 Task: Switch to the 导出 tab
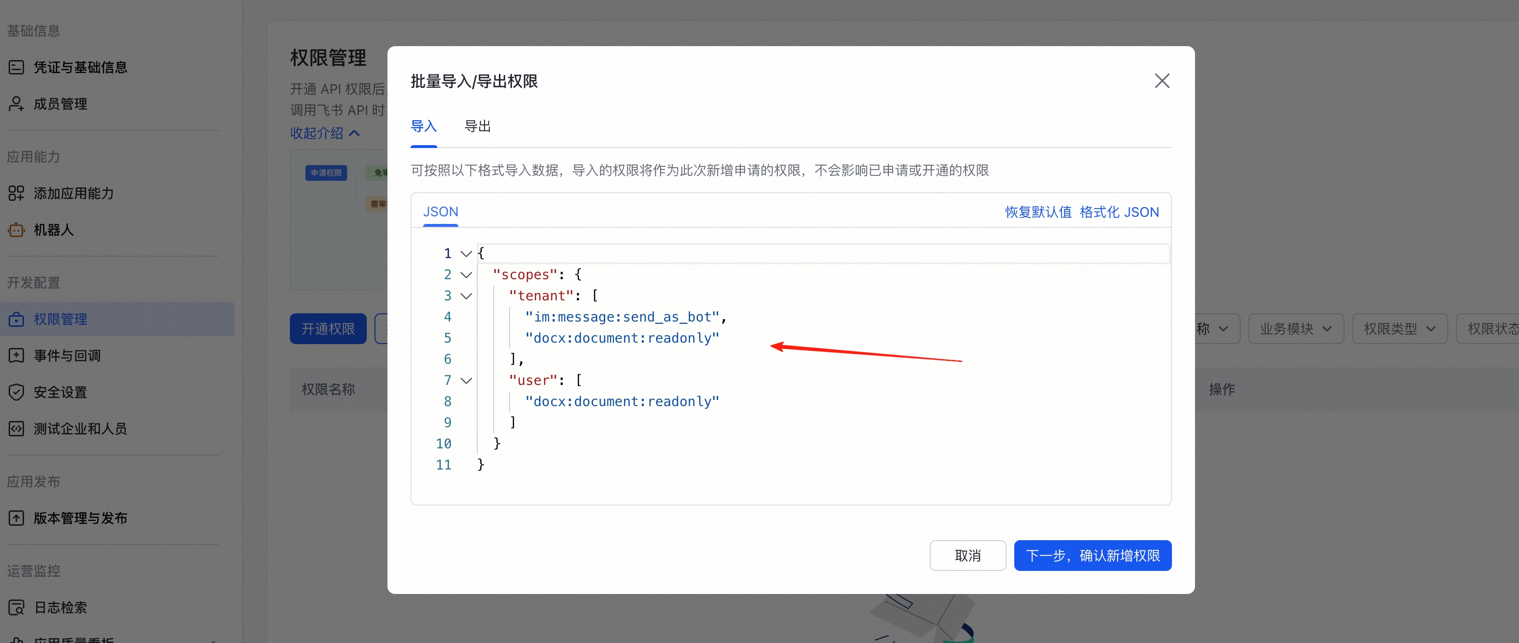click(x=477, y=125)
